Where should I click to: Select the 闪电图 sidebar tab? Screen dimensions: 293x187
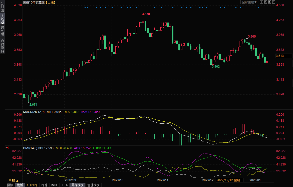[2, 31]
